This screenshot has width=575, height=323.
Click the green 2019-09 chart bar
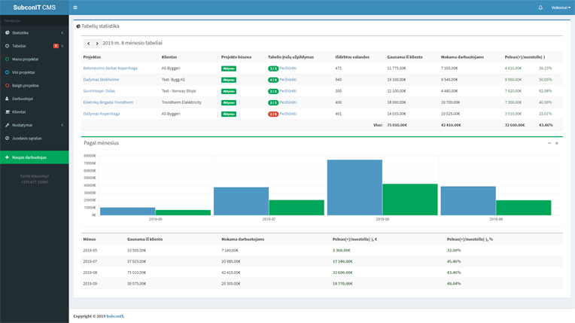click(x=524, y=208)
